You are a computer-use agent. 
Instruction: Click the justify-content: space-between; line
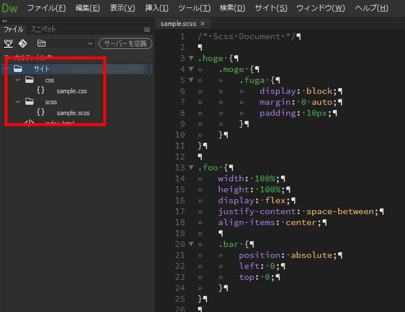[298, 211]
